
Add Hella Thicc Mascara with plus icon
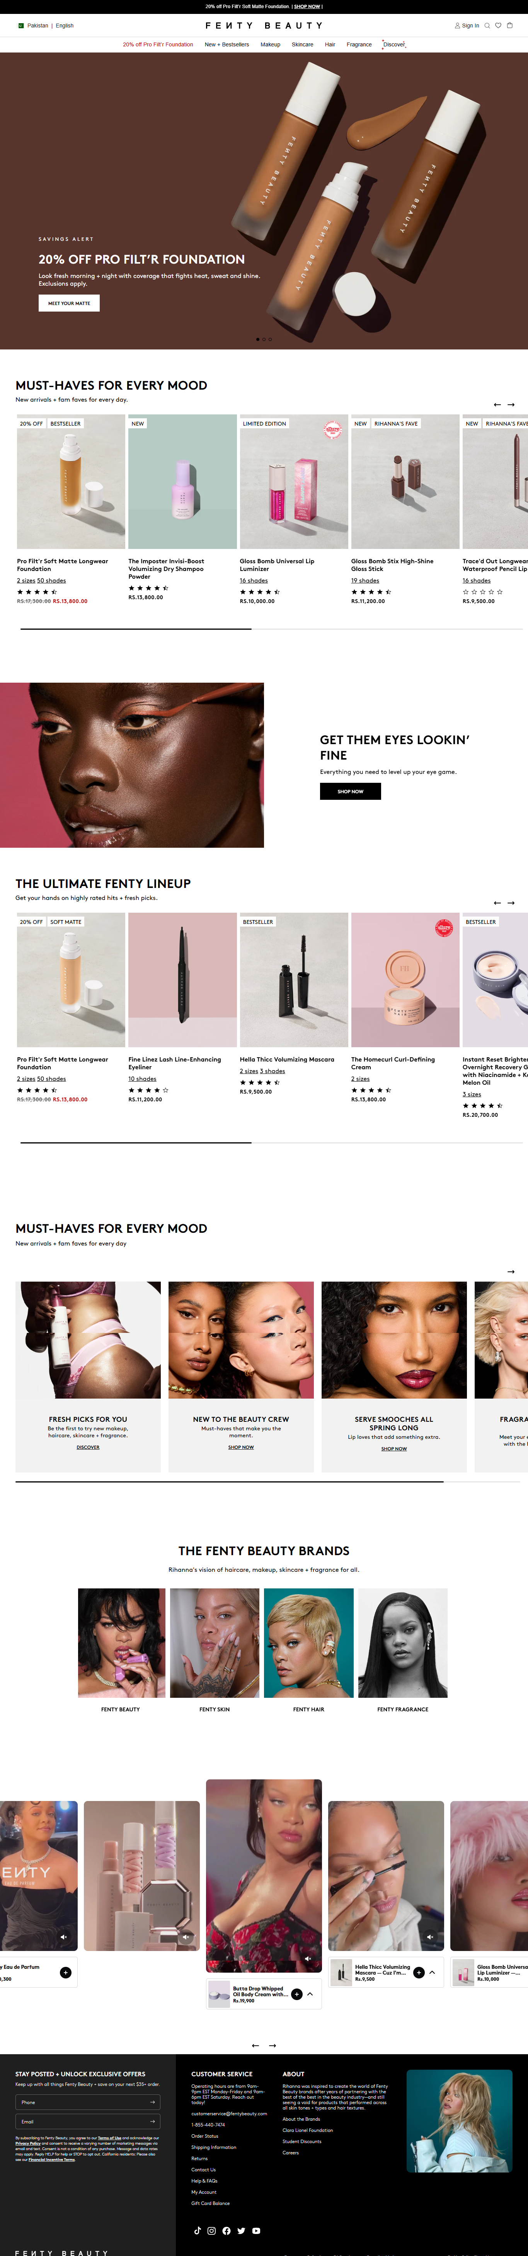coord(419,1972)
